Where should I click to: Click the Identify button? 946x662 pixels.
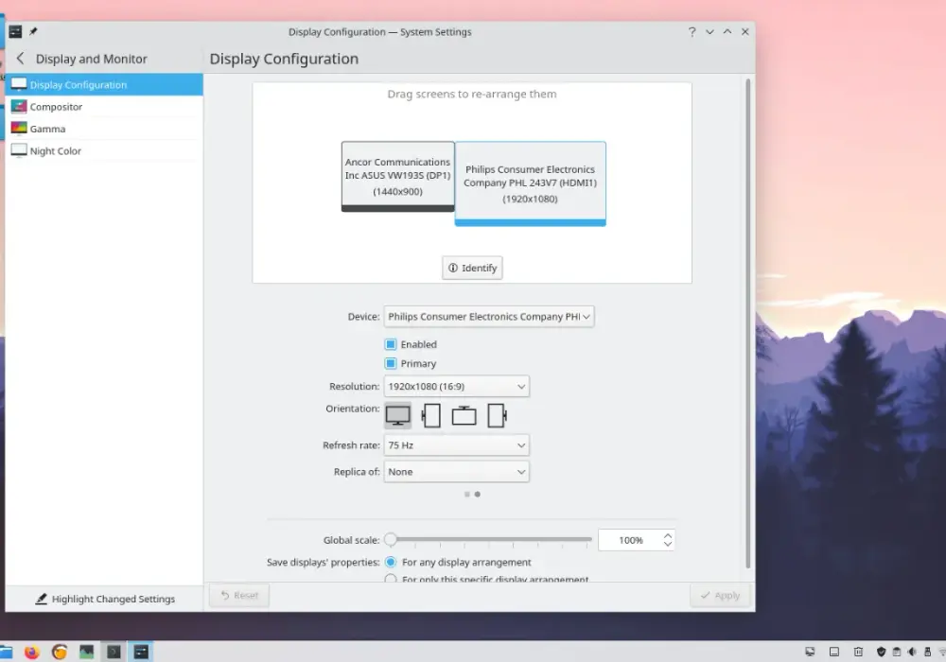pyautogui.click(x=472, y=268)
